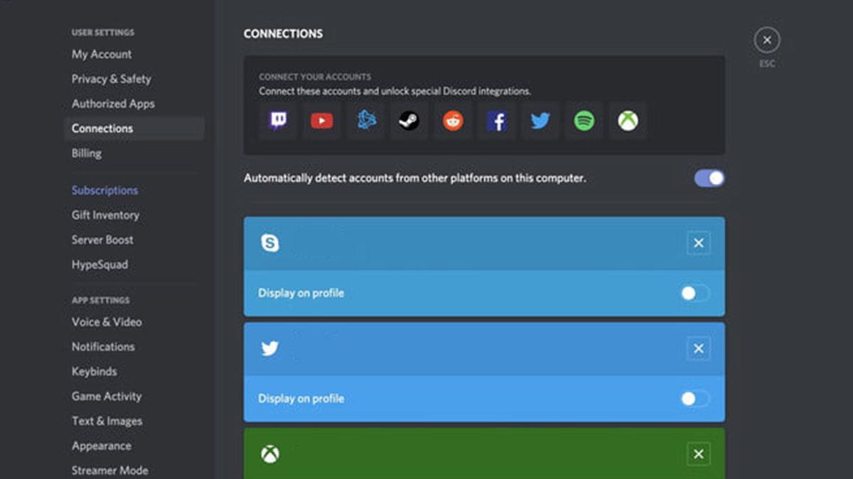Image resolution: width=853 pixels, height=479 pixels.
Task: Enable Display on profile for the Twitter connection
Action: (x=694, y=399)
